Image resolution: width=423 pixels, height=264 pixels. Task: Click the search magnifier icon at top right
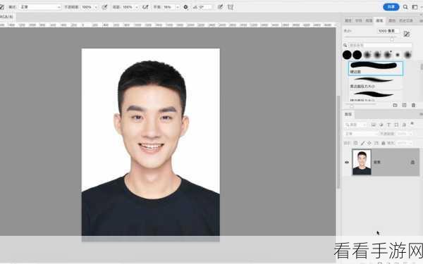[405, 7]
